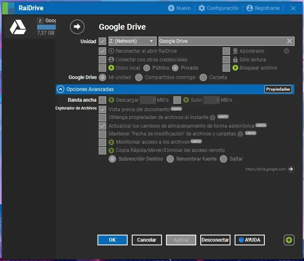The width and height of the screenshot is (304, 261).
Task: Click the green upload arrow icon
Action: 289,240
